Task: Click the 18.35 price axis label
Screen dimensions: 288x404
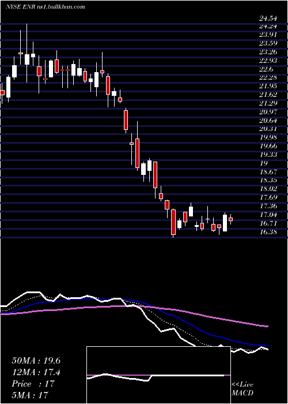Action: (268, 180)
